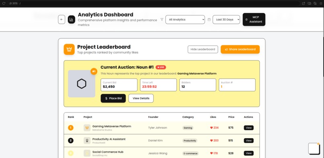The height and width of the screenshot is (158, 324).
Task: Click the Likes column header
Action: coord(213,117)
